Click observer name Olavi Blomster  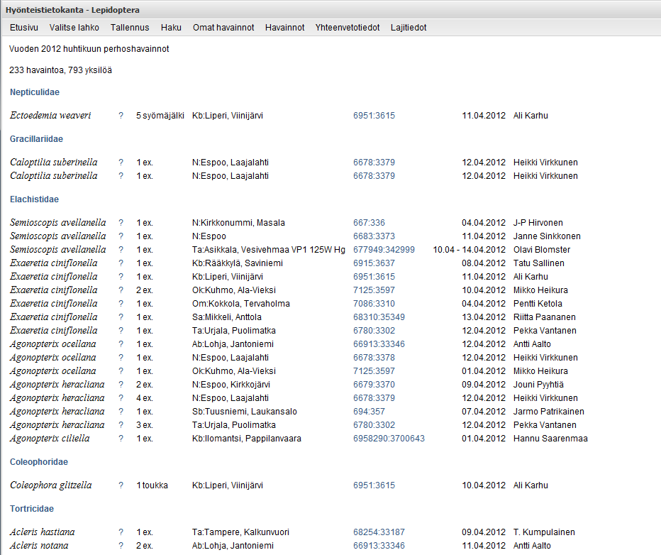click(x=542, y=250)
